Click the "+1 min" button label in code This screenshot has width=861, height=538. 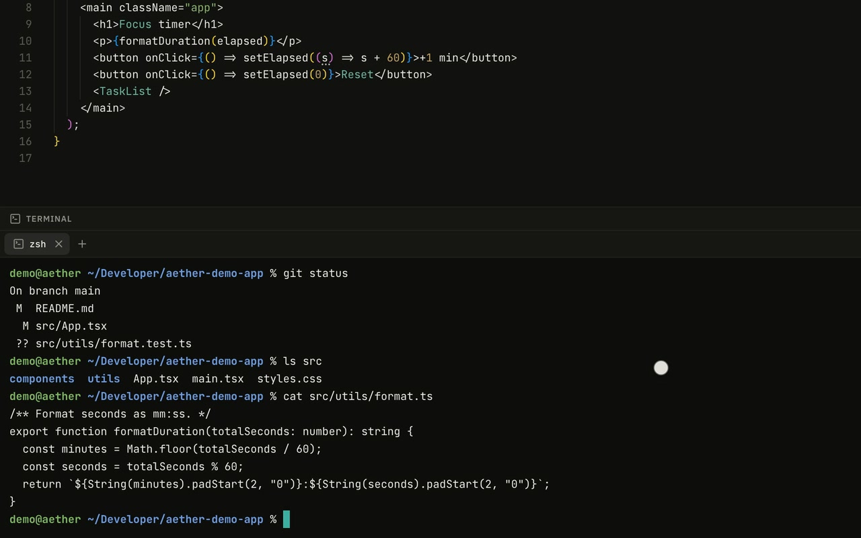(x=439, y=58)
